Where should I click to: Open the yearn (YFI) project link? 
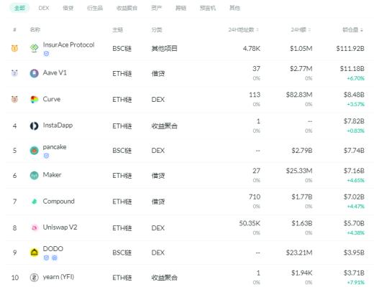tap(58, 277)
